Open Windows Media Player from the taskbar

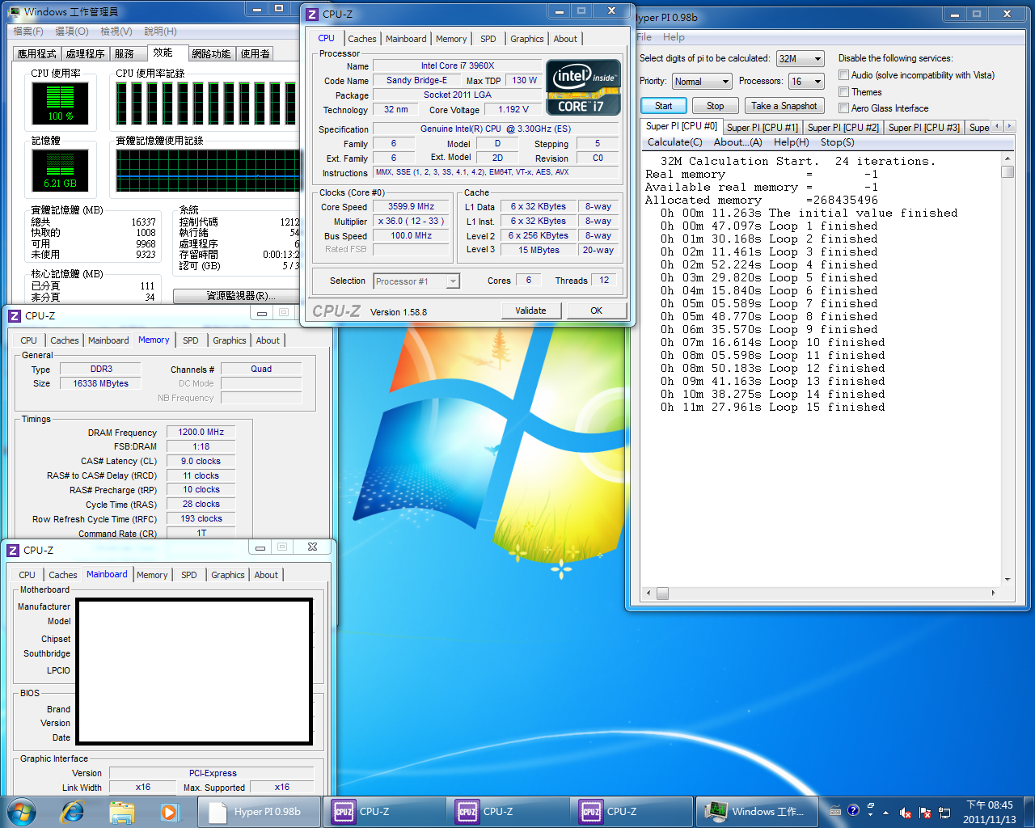(x=168, y=811)
